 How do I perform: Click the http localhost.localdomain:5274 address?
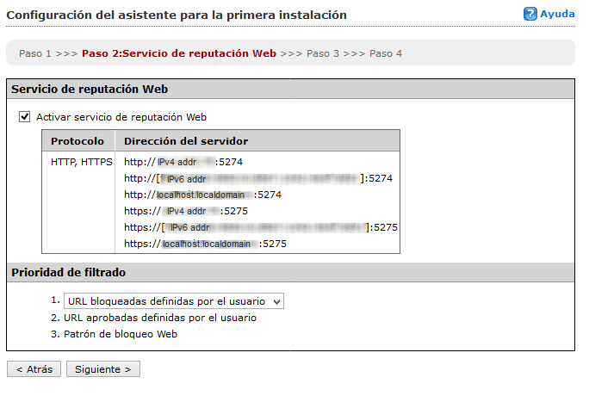[x=203, y=195]
